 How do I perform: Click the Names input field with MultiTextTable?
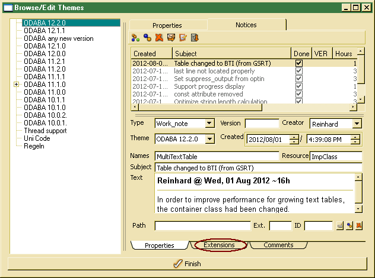point(216,157)
